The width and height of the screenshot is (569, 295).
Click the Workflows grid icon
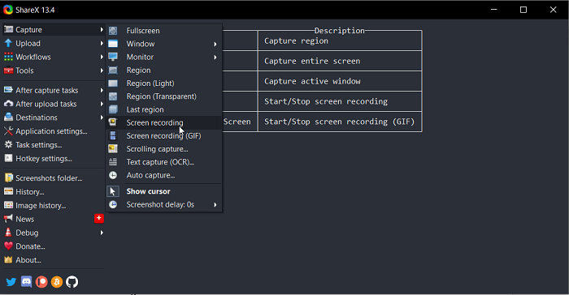coord(8,57)
